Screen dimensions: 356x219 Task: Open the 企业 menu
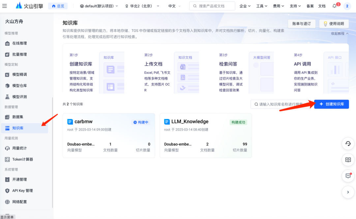[245, 6]
